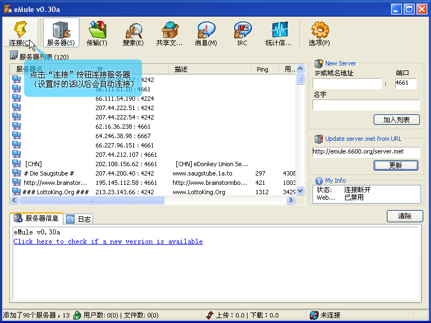Click the horizontal scroll right arrow

point(290,200)
